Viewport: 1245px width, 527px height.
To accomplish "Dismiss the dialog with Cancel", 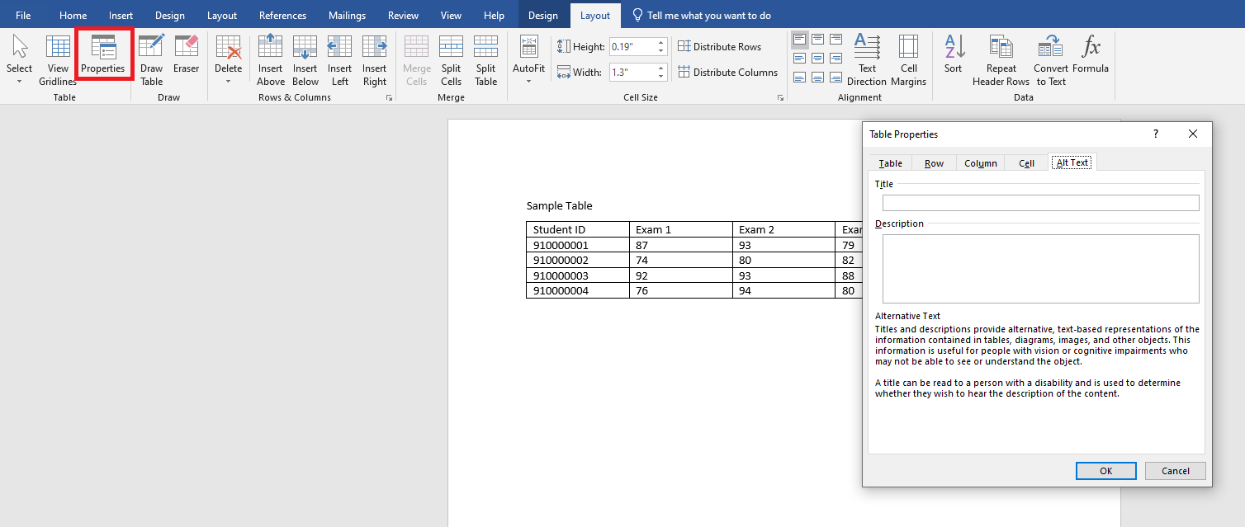I will click(x=1175, y=470).
